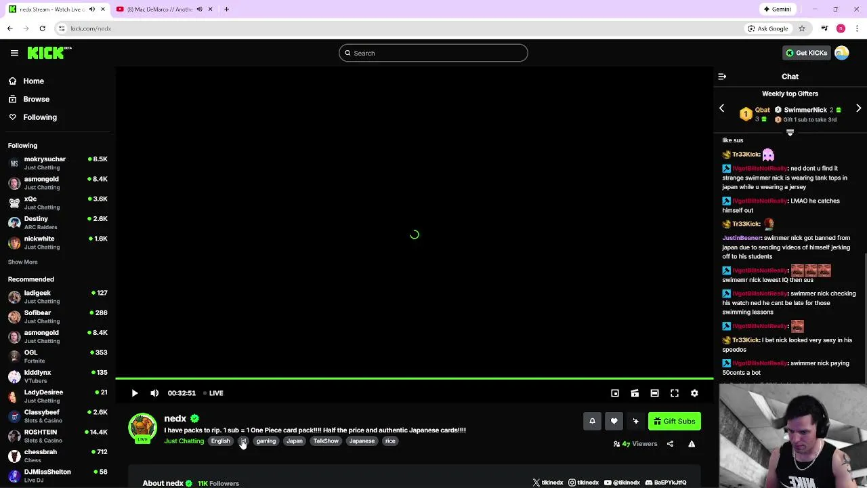Collapse the top gifters panel
Viewport: 867px width, 488px height.
pos(790,133)
